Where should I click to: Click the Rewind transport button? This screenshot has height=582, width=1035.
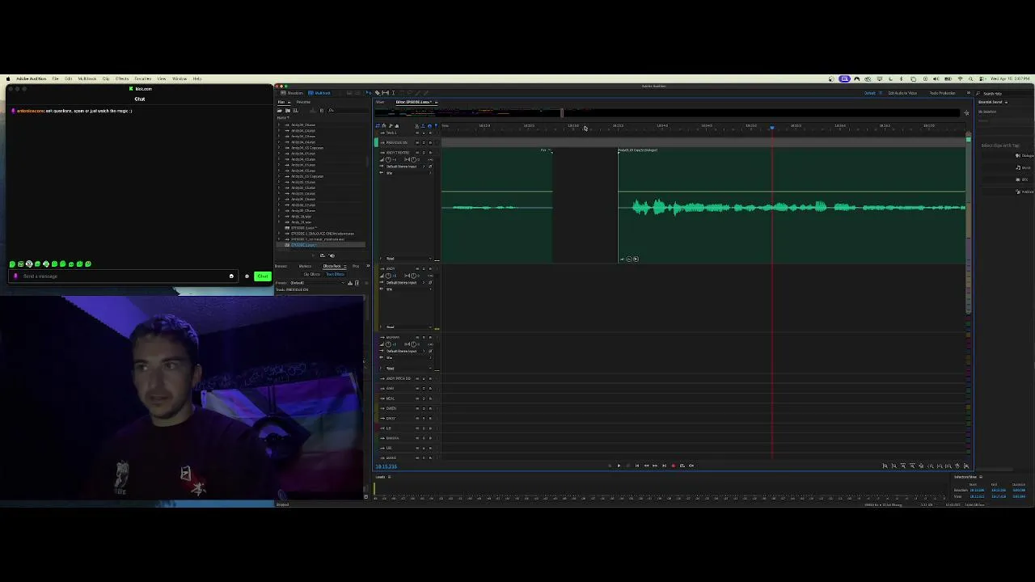click(x=646, y=465)
